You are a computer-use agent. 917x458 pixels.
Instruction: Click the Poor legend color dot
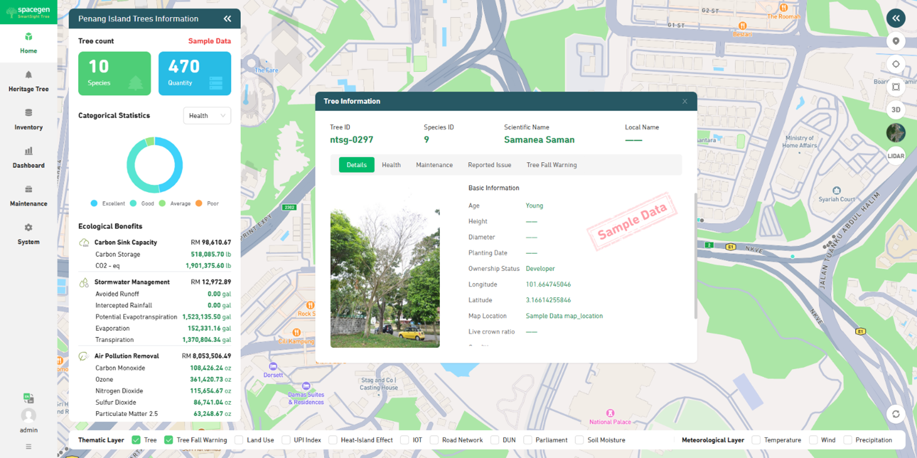coord(199,204)
